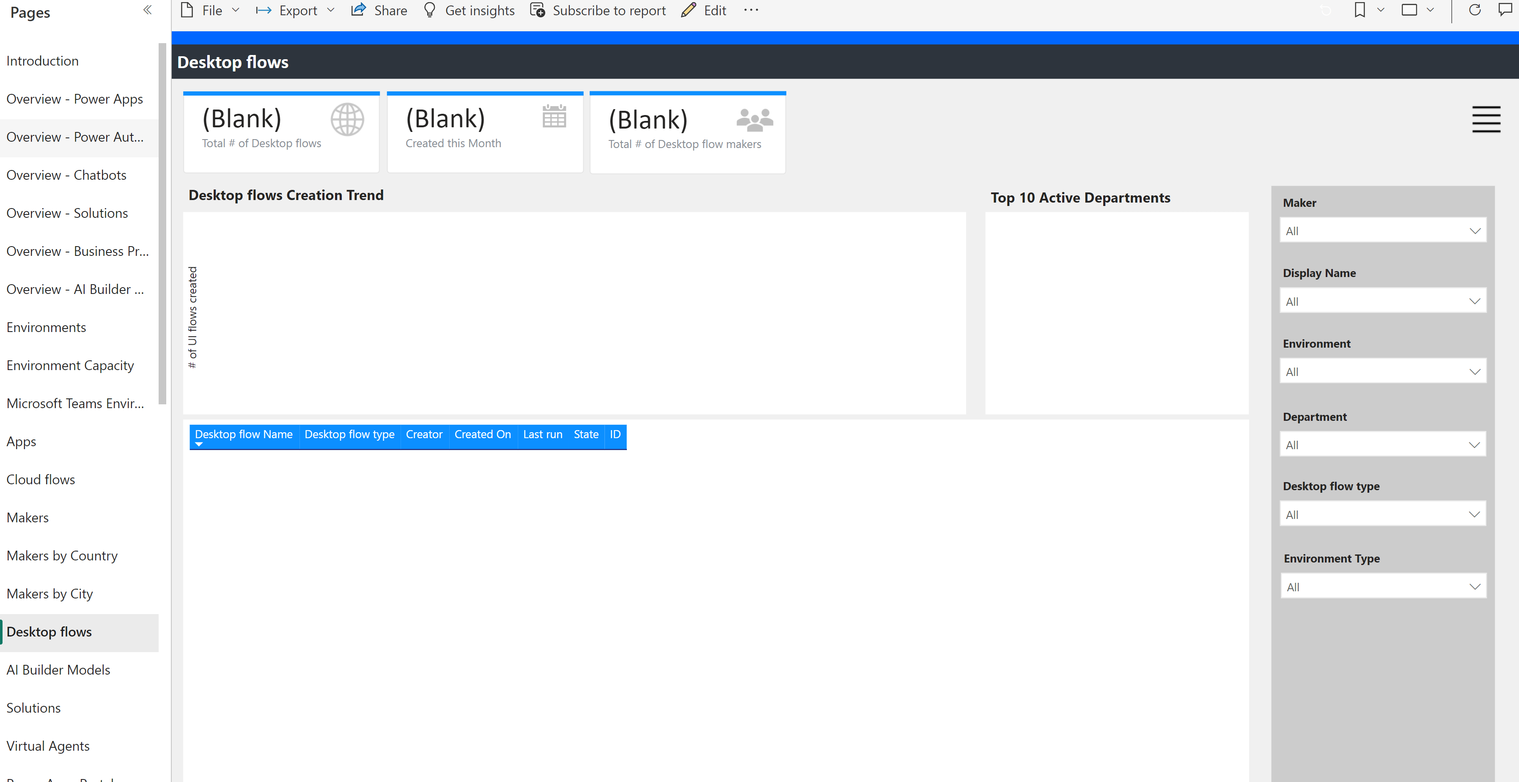Open the Makers by Country page
Viewport: 1519px width, 782px height.
62,555
